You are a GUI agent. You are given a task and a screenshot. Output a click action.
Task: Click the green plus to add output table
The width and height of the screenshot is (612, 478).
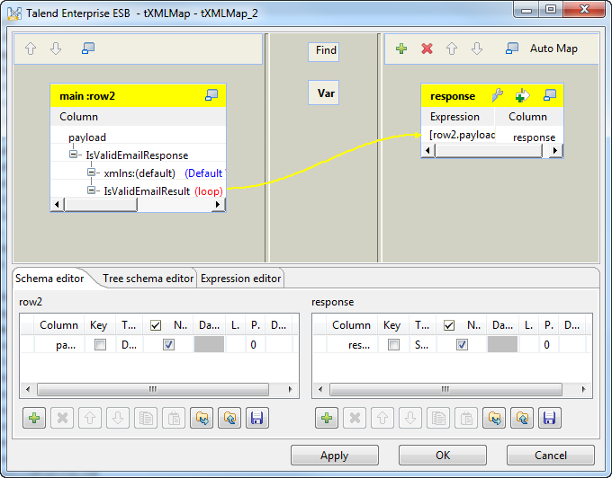tap(401, 49)
